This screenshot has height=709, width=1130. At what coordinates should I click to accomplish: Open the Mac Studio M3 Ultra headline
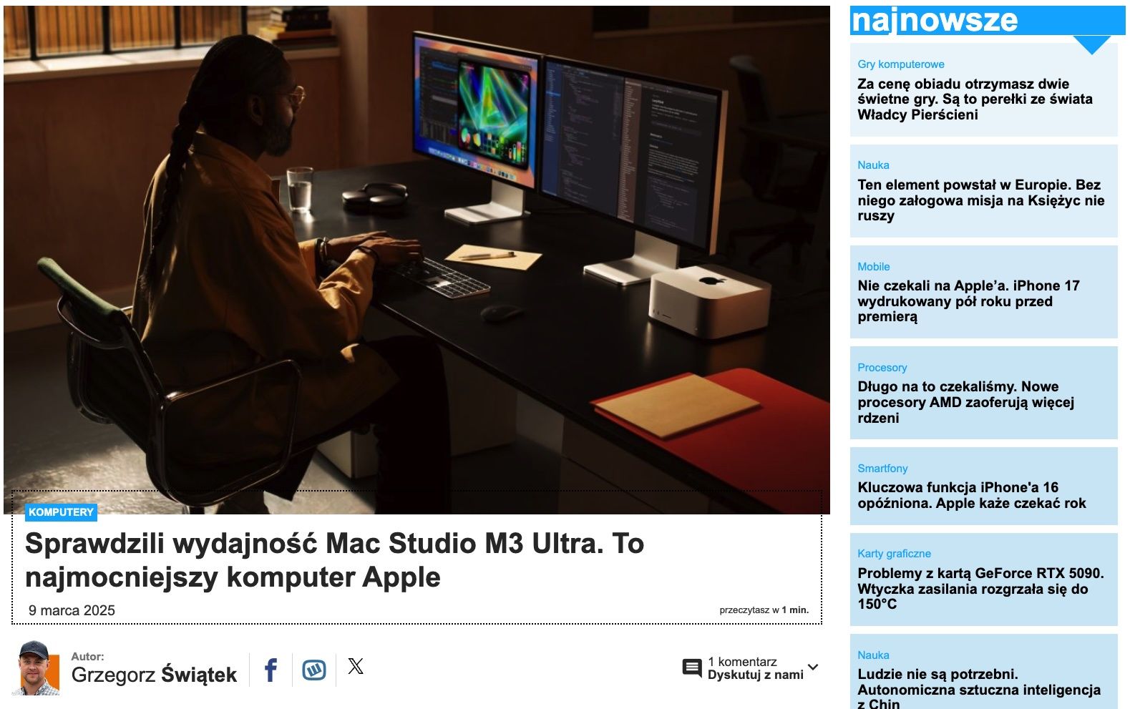click(x=334, y=560)
